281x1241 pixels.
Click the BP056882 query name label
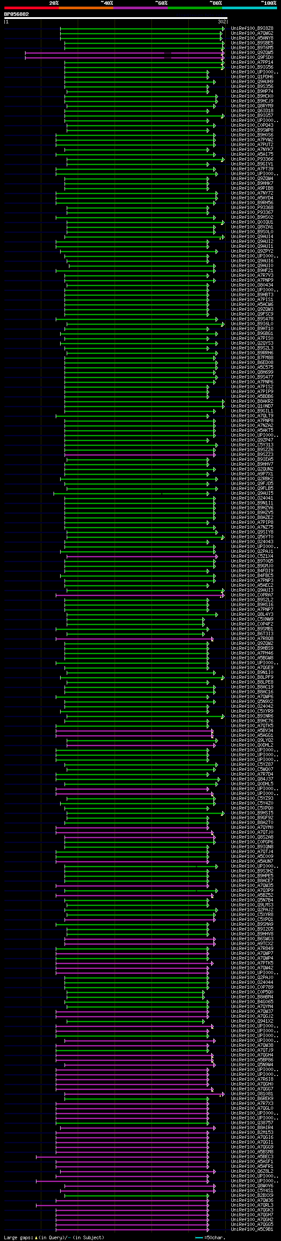pyautogui.click(x=16, y=14)
